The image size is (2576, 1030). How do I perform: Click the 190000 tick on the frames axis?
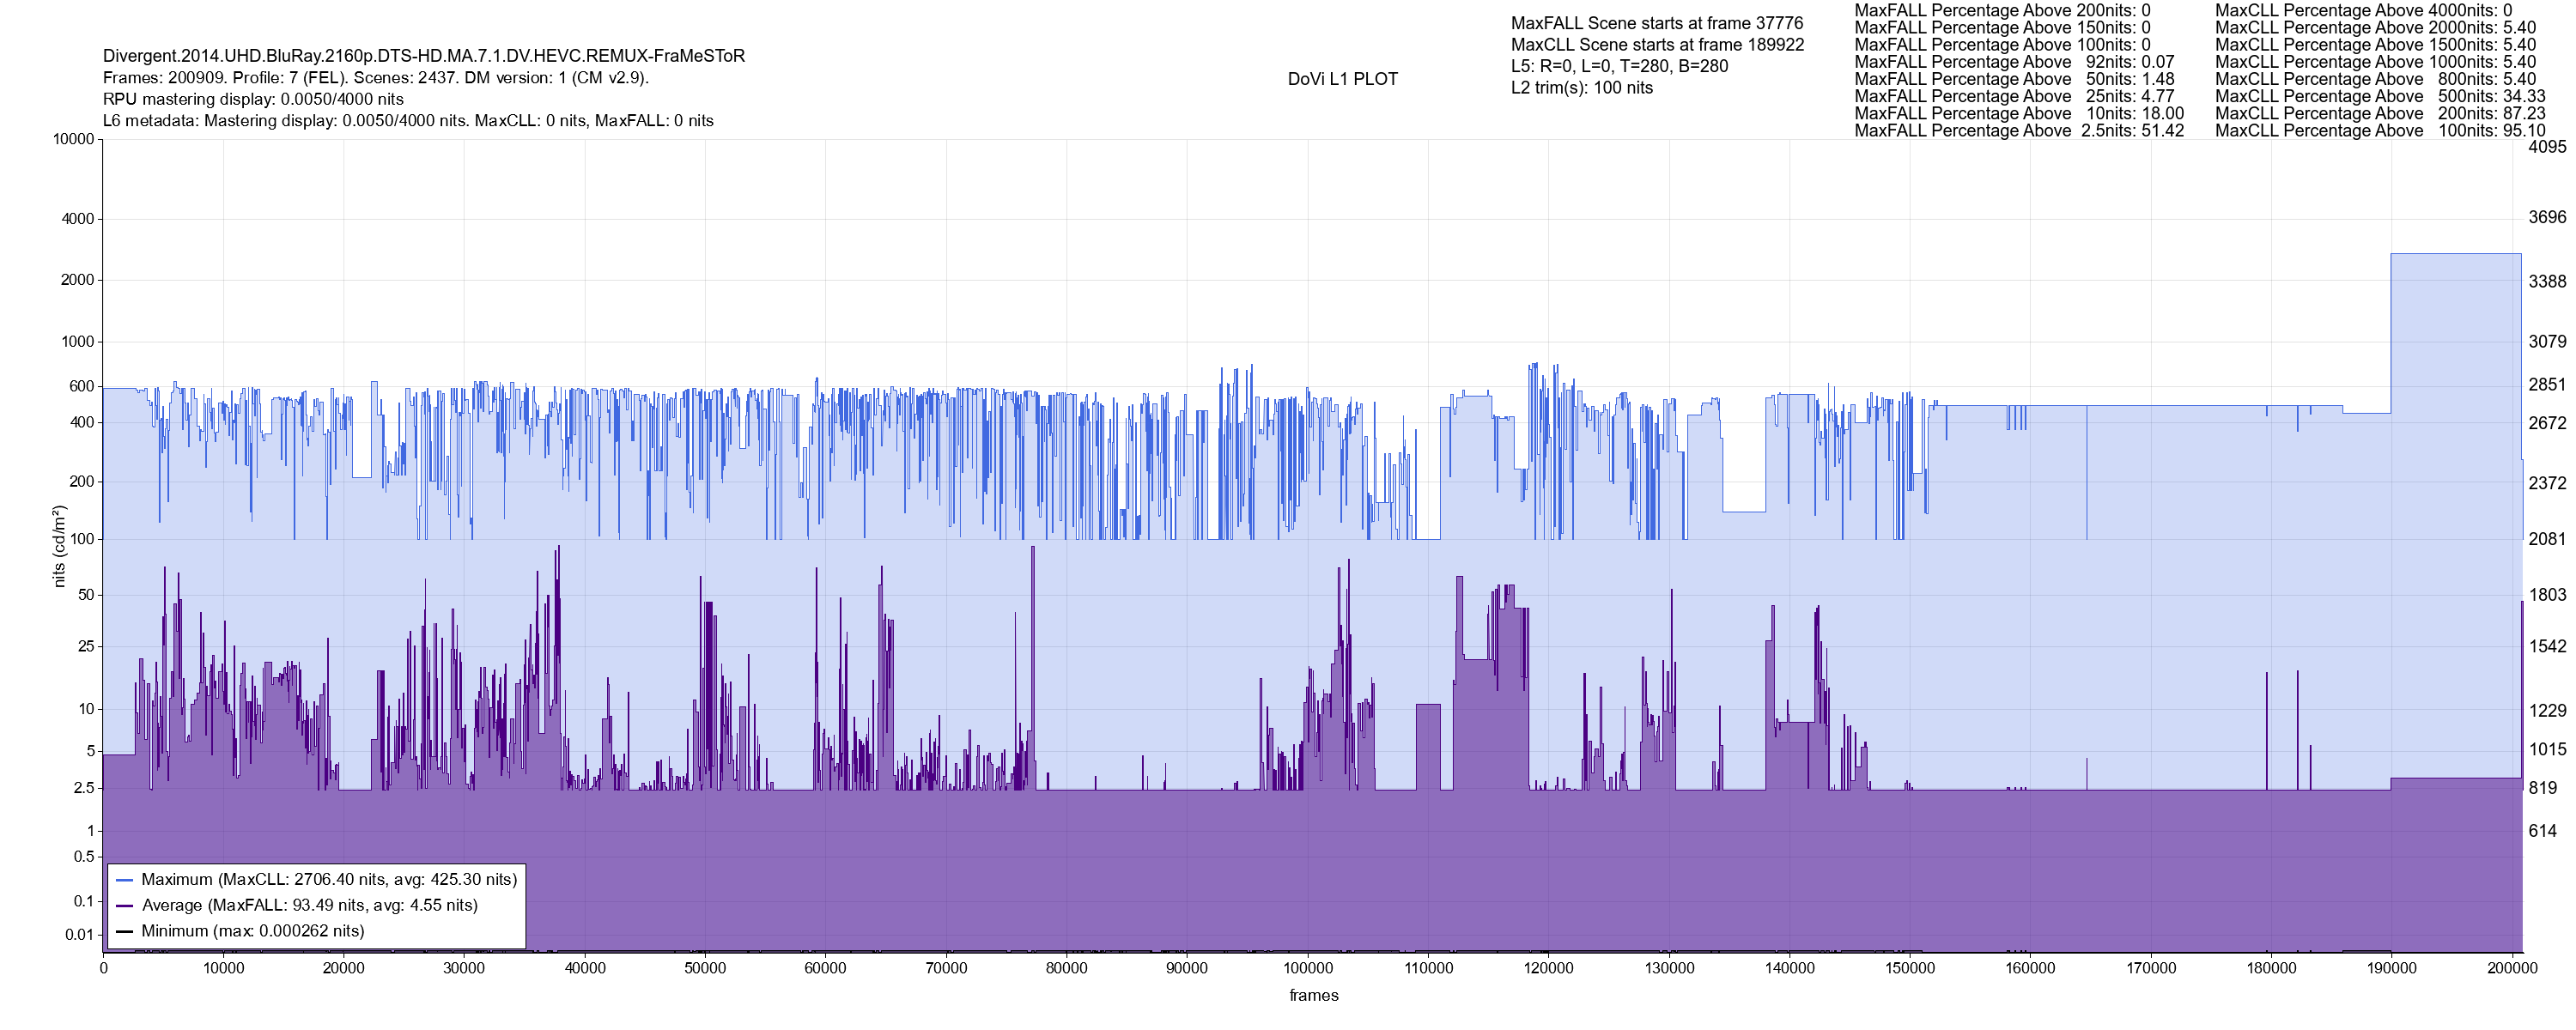2391,969
